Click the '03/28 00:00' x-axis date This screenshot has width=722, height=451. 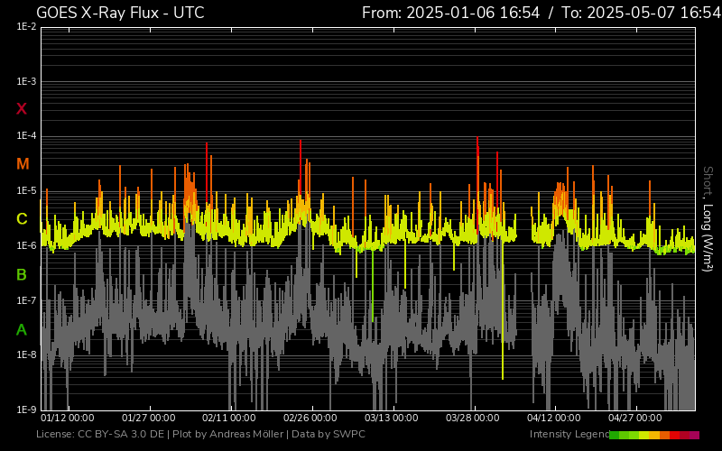[472, 418]
